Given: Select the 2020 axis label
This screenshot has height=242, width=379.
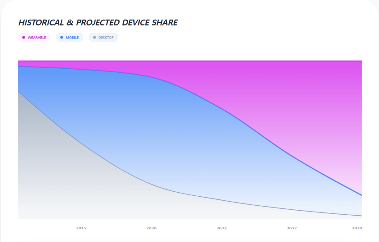Looking at the screenshot, I should coord(151,228).
